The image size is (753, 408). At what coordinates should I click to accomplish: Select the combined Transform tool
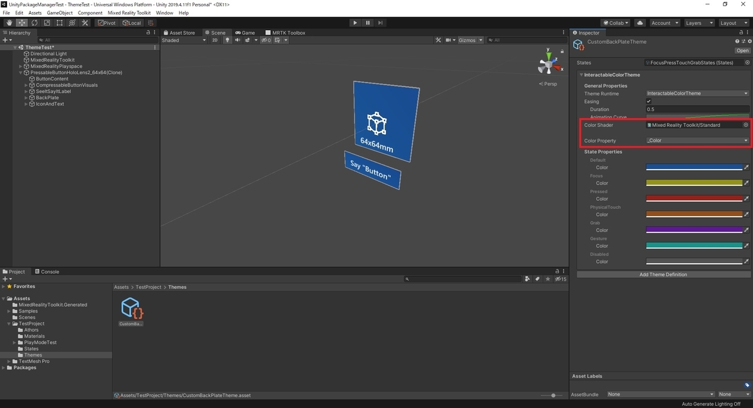pyautogui.click(x=72, y=23)
